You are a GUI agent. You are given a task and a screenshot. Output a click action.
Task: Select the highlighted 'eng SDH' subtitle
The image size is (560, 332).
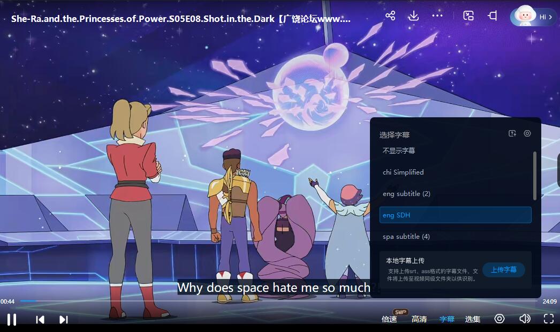pos(456,215)
